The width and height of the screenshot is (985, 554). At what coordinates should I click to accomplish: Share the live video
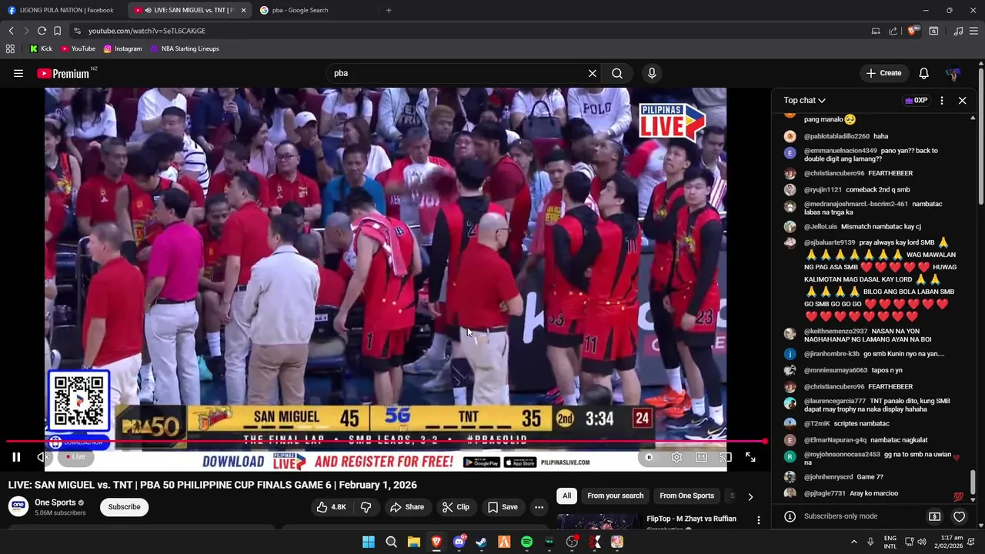pos(407,507)
